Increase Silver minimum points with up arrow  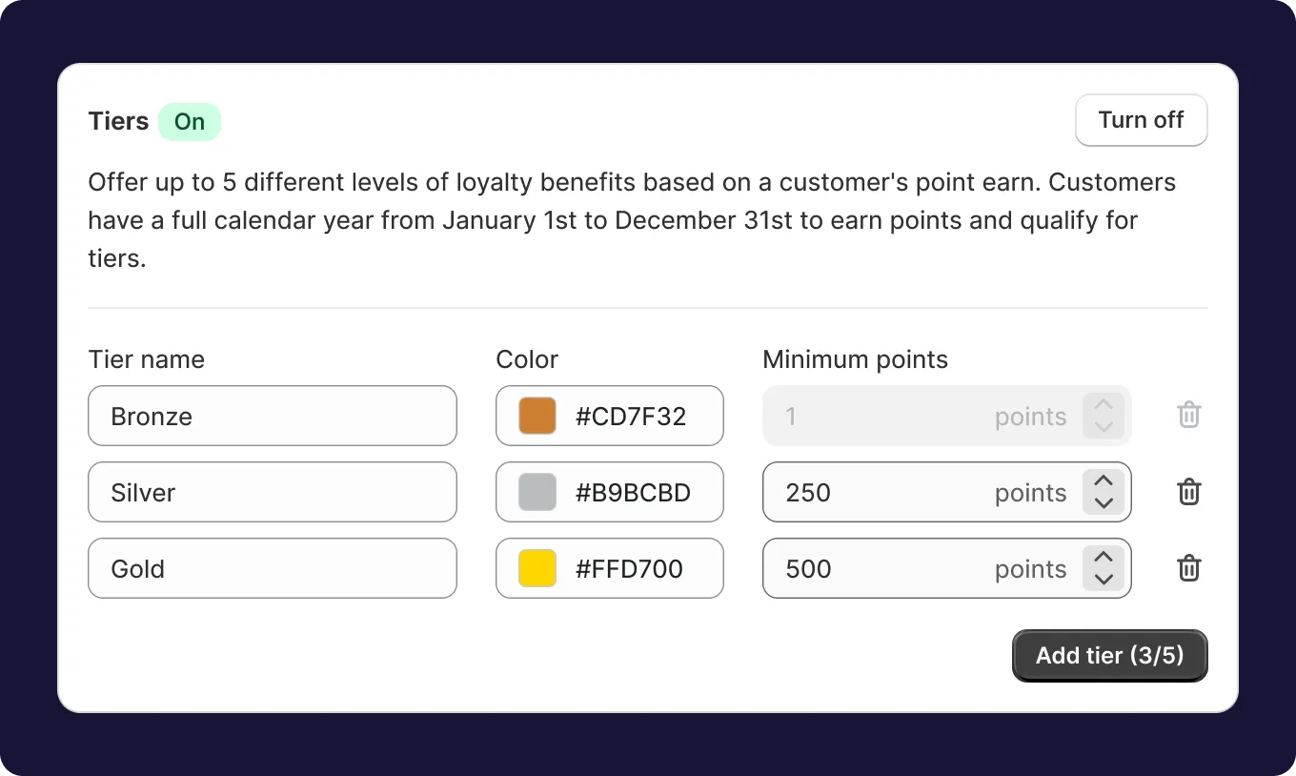pos(1104,481)
